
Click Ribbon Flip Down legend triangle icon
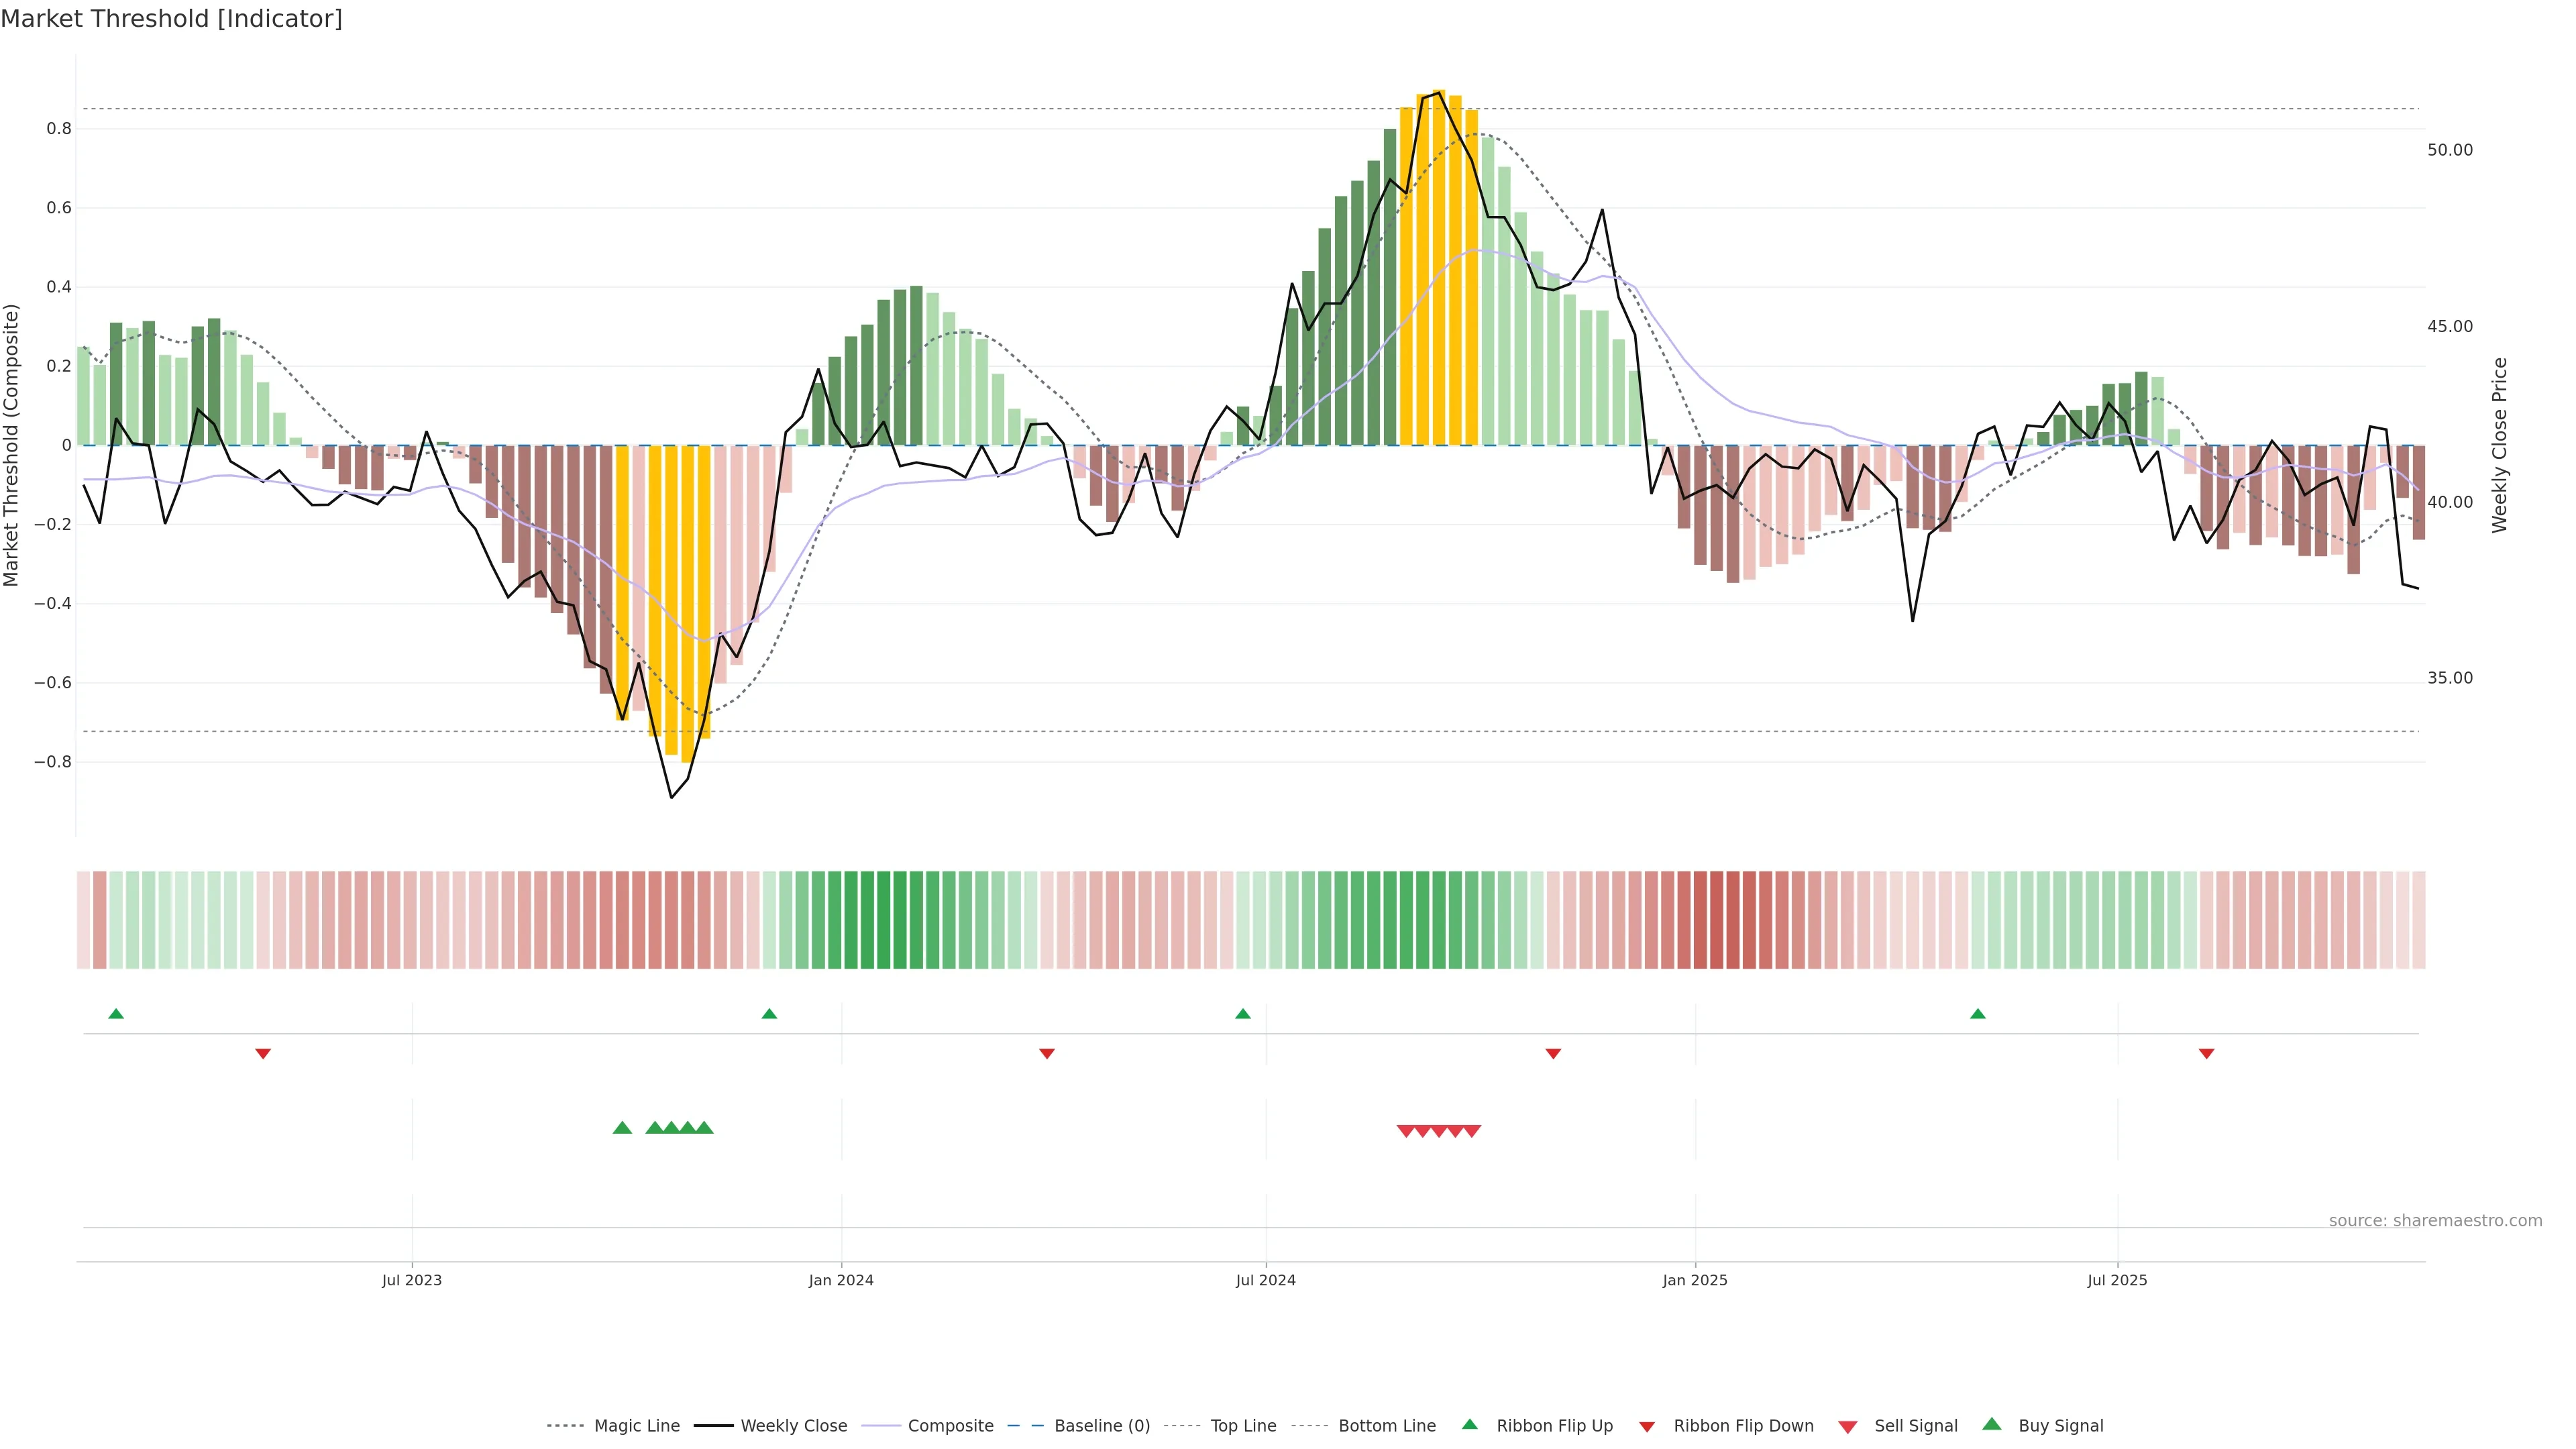(1646, 1427)
